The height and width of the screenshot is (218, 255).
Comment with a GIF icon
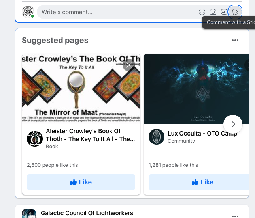224,12
